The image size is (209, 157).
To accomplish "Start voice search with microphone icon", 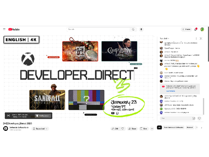I will pyautogui.click(x=141, y=29).
